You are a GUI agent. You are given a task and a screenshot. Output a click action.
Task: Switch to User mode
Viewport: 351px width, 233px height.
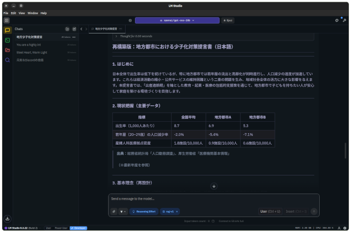[x=48, y=228]
